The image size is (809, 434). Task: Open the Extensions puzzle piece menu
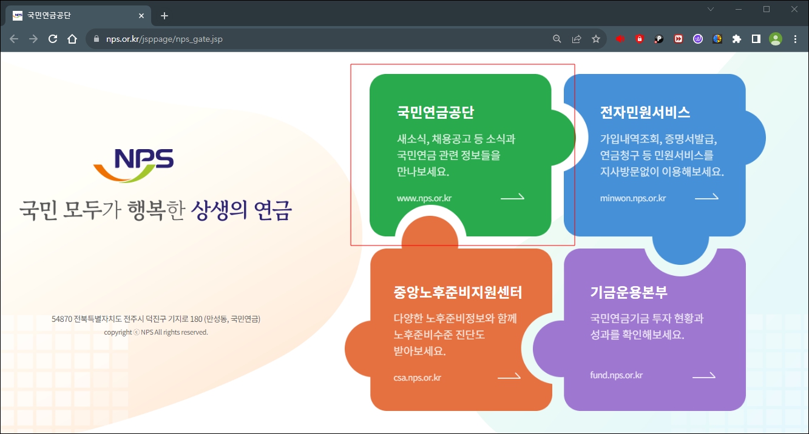coord(737,39)
